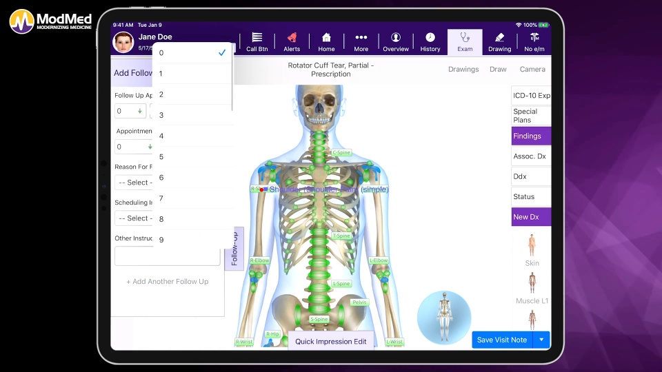Open Special Plans panel

(531, 116)
